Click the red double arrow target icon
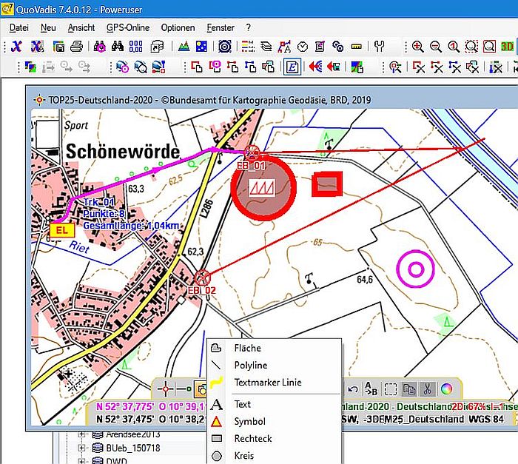518x464 pixels. [316, 67]
